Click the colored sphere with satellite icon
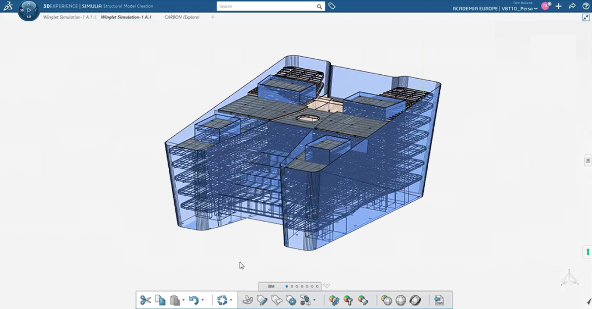Viewport: 592px width, 309px height. pyautogui.click(x=334, y=300)
